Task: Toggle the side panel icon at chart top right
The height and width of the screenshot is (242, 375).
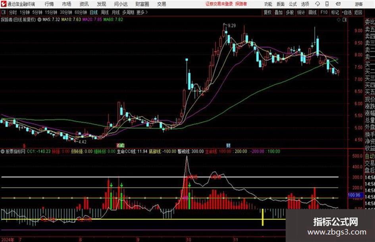Action: [344, 20]
